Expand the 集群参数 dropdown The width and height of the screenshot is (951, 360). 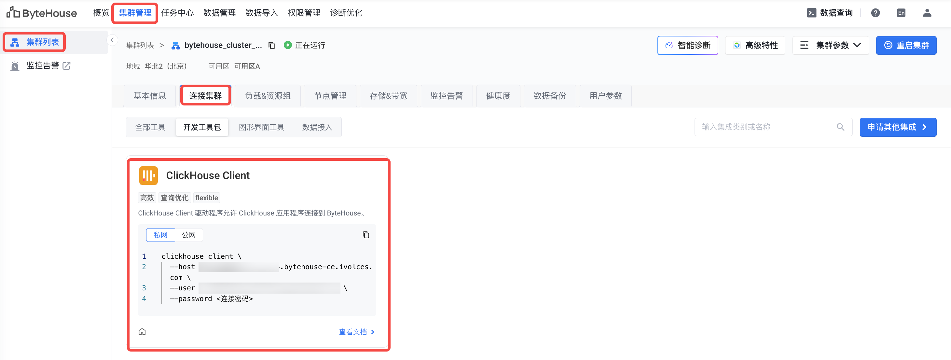click(831, 46)
